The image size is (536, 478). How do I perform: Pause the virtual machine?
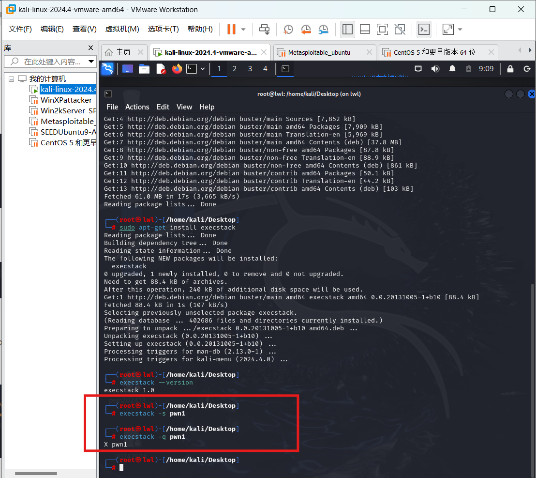tap(231, 30)
